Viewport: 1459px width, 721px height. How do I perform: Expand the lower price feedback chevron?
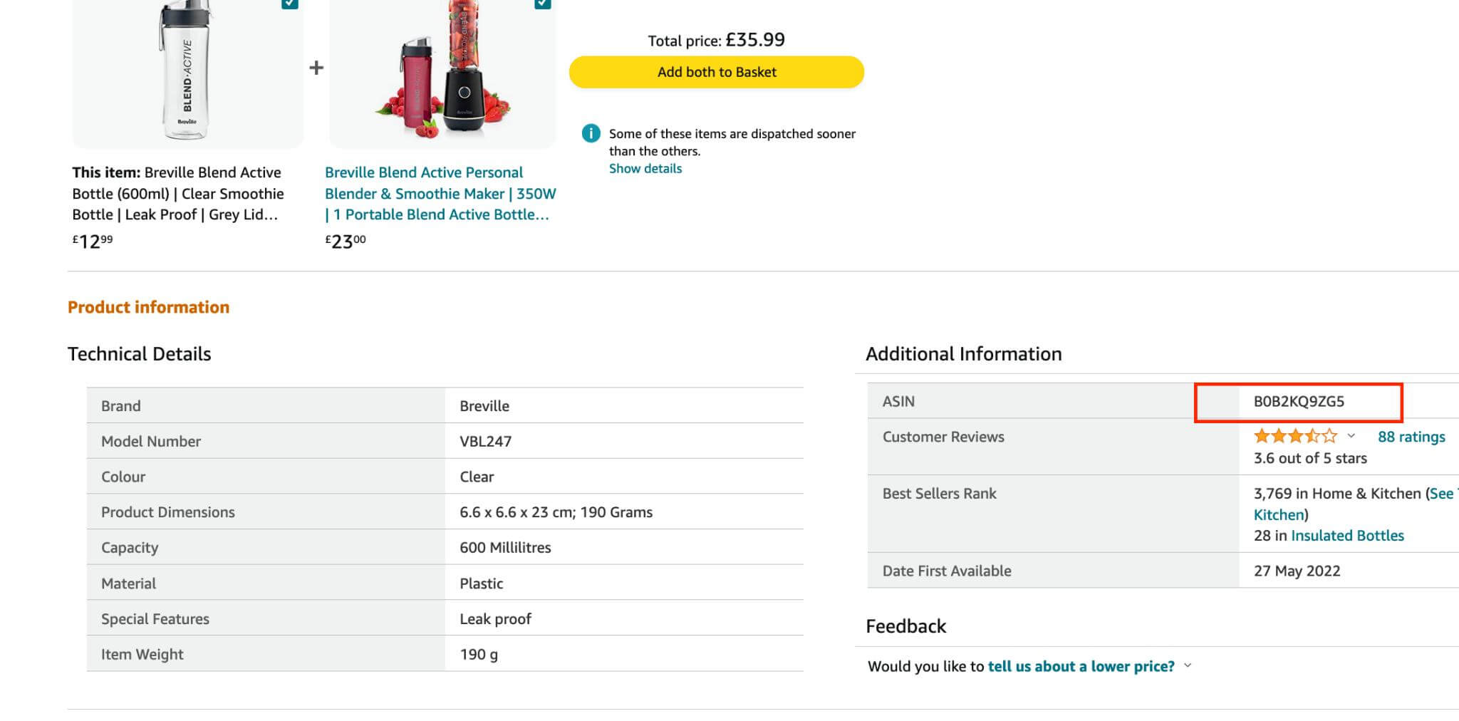(x=1188, y=665)
